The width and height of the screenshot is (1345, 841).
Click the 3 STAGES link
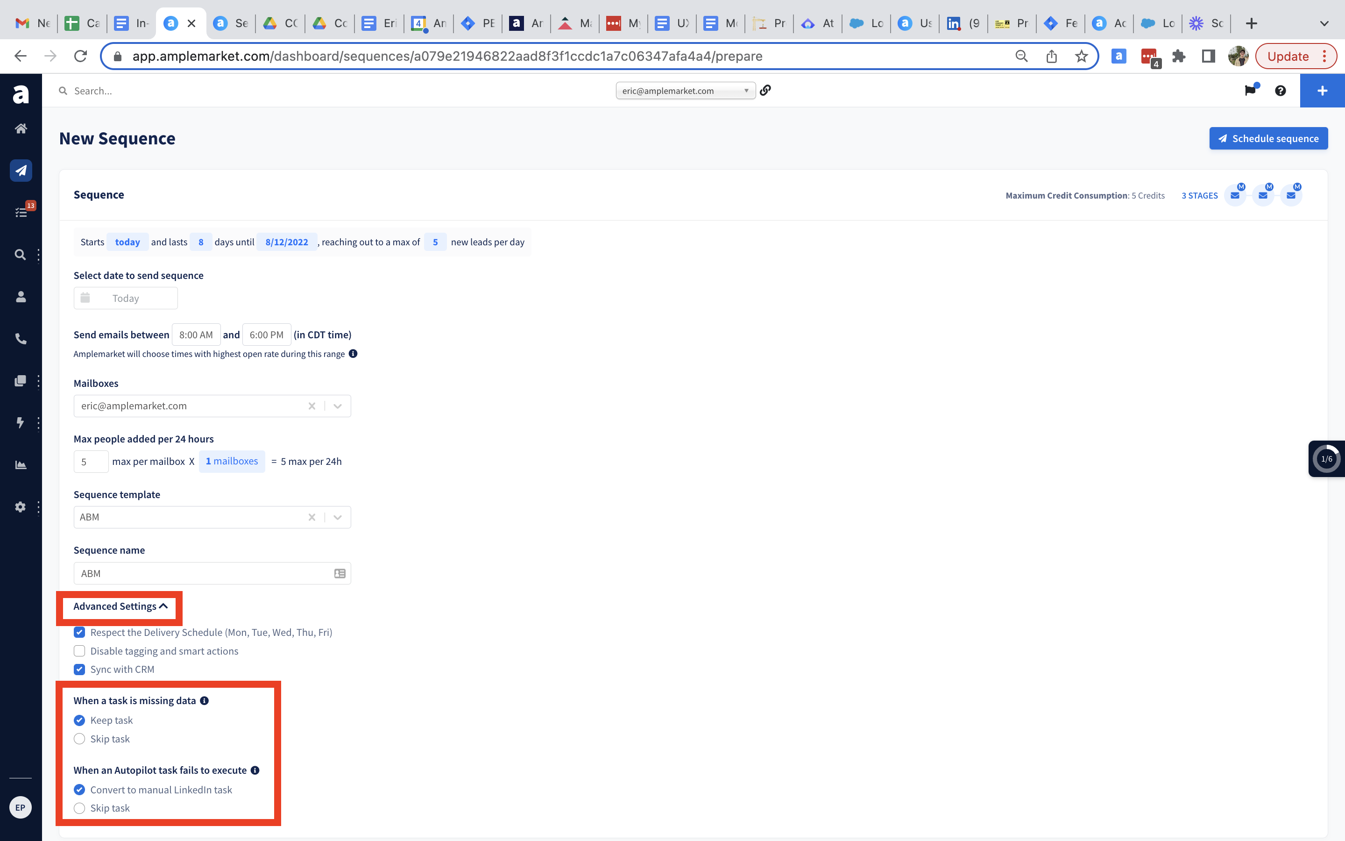click(1199, 195)
